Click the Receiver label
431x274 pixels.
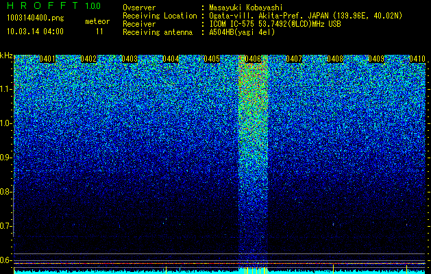[x=139, y=24]
